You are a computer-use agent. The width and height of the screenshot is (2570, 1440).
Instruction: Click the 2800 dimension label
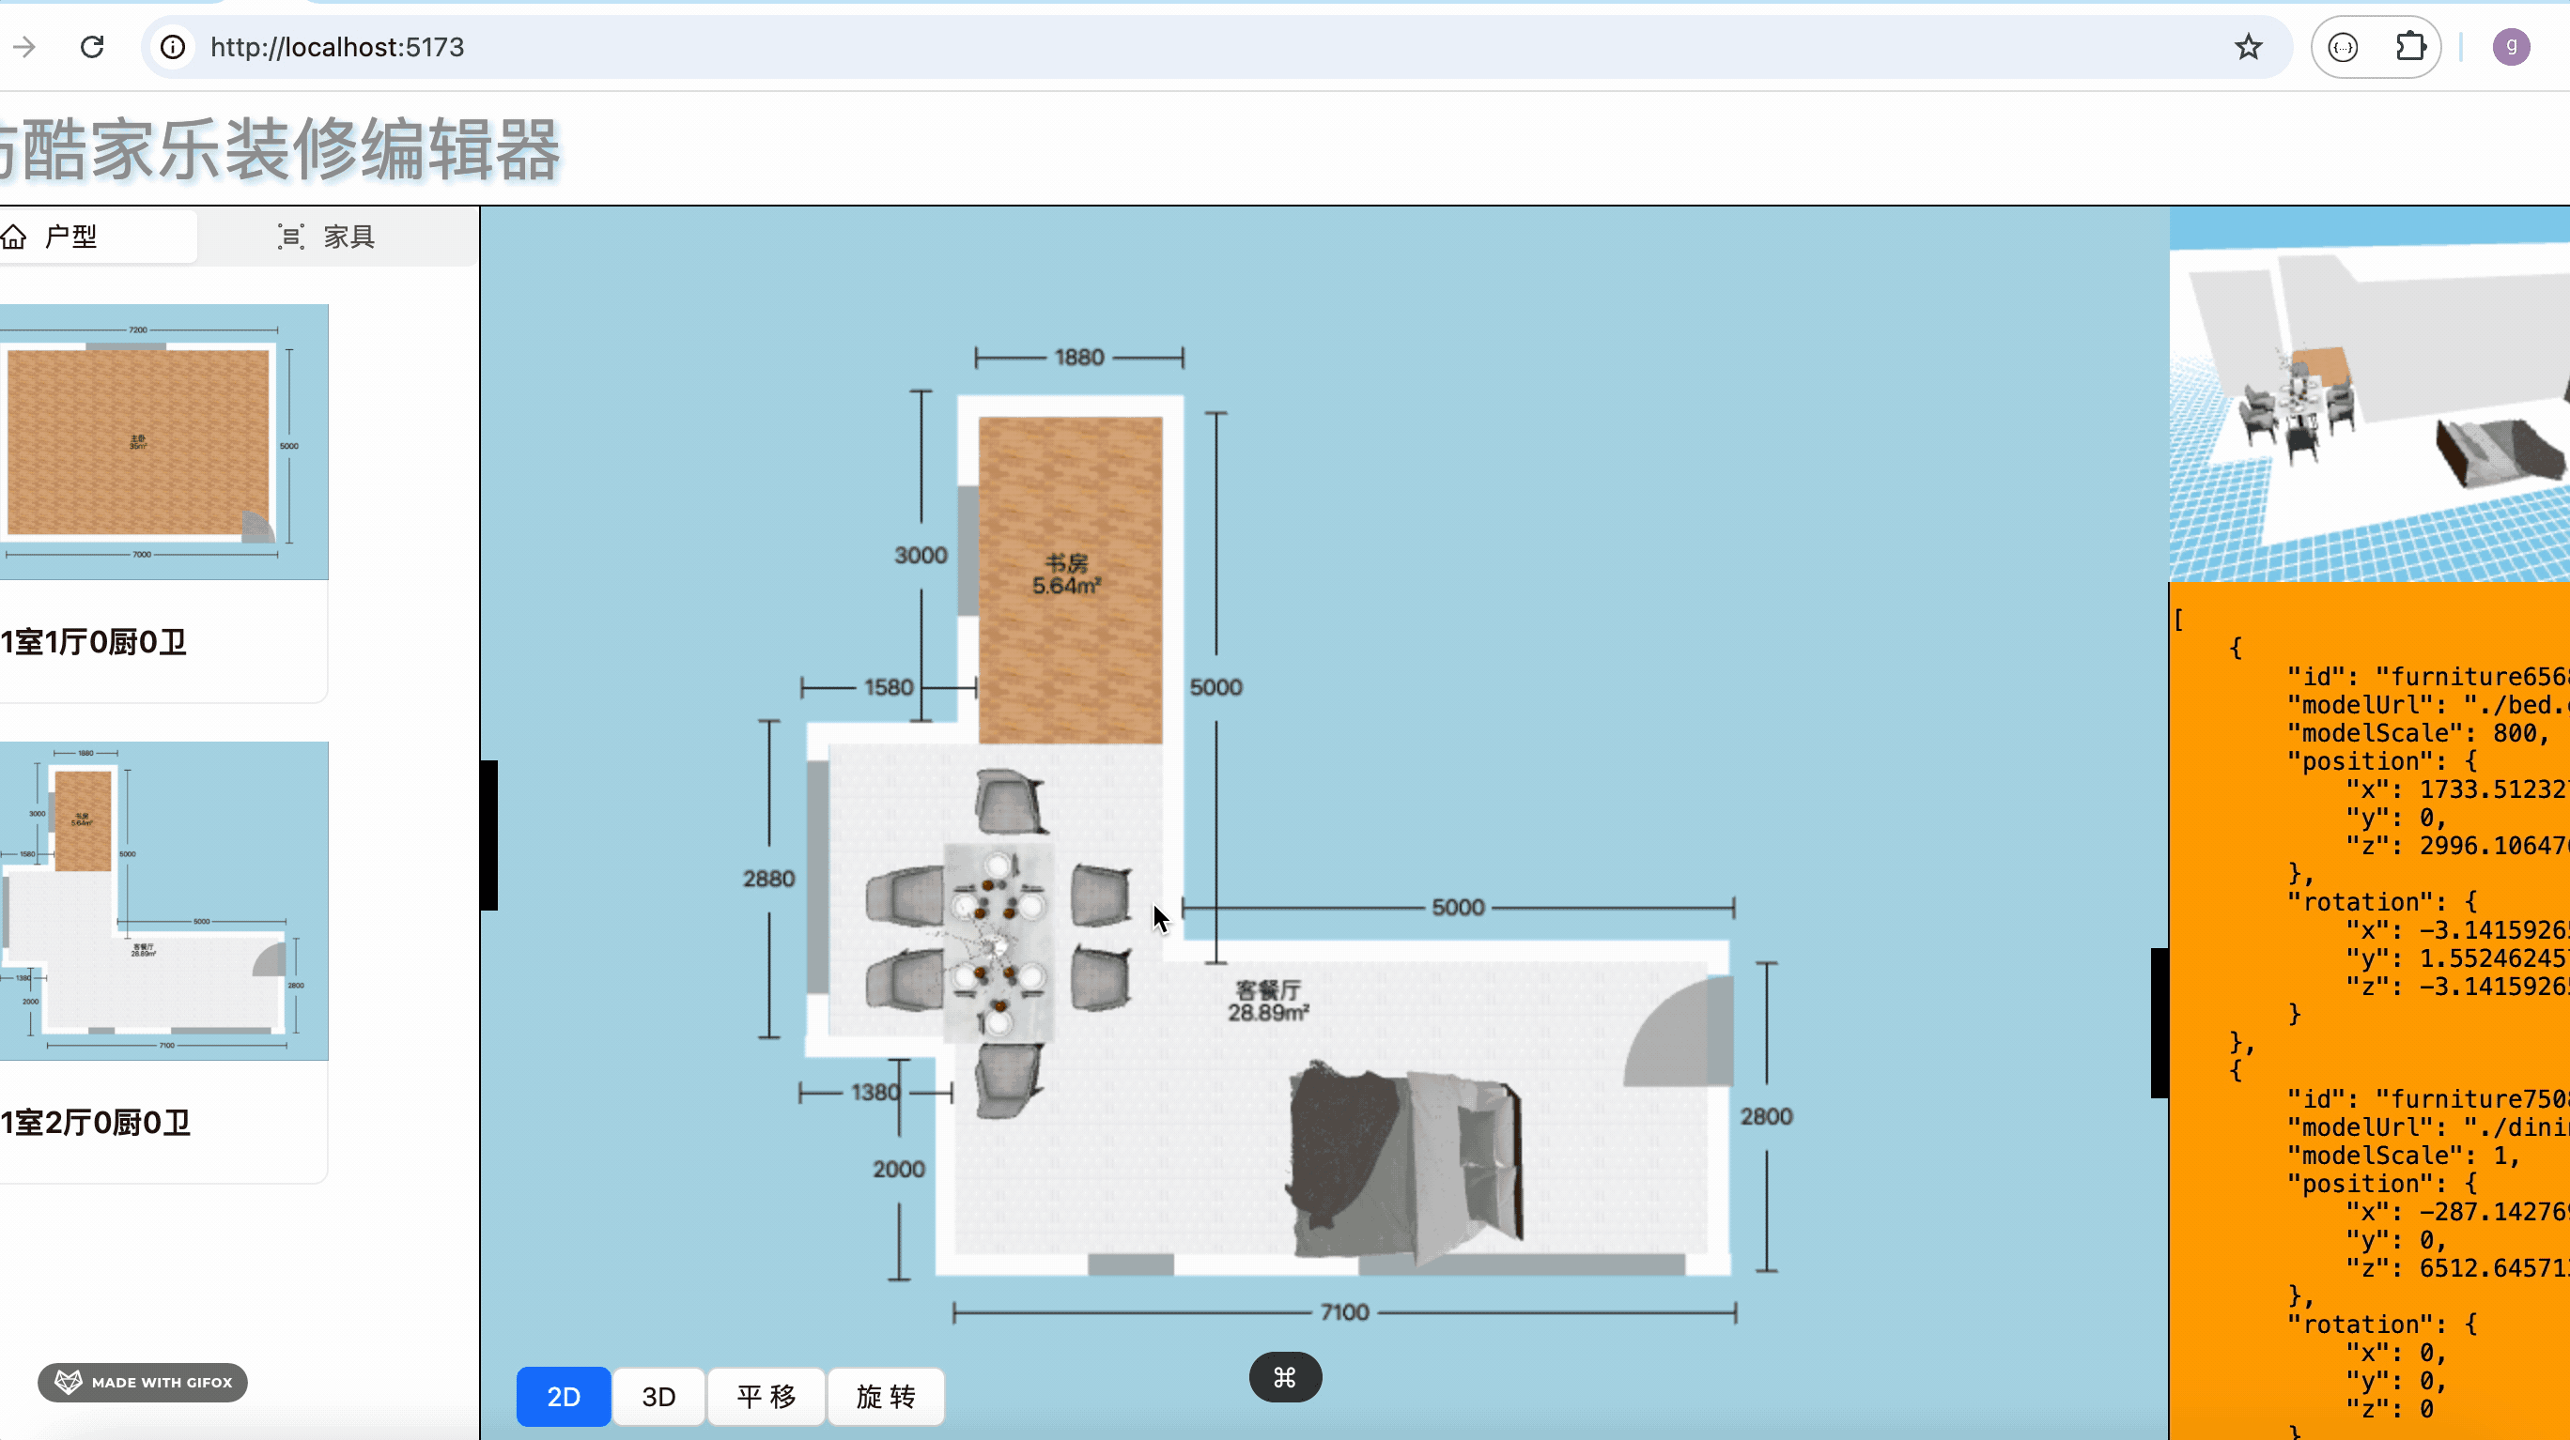(x=1767, y=1117)
